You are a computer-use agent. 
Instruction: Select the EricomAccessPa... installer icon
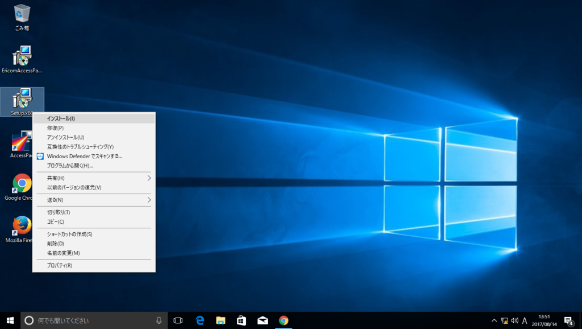point(22,59)
